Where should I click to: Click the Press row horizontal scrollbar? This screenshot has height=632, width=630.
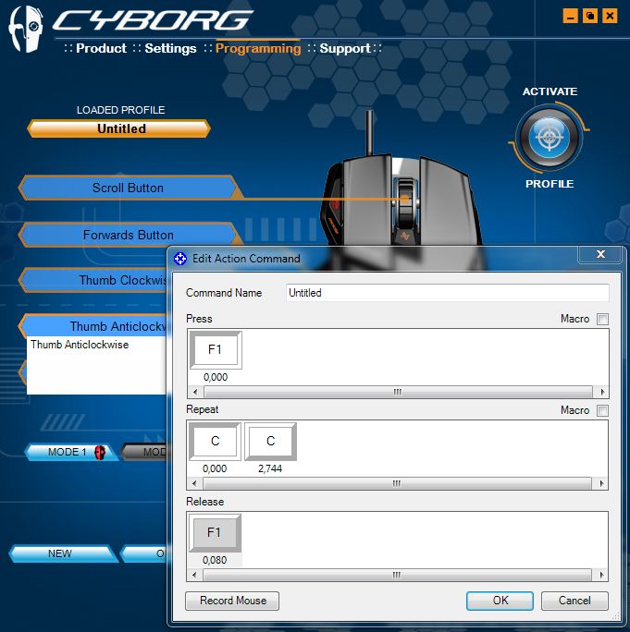398,392
